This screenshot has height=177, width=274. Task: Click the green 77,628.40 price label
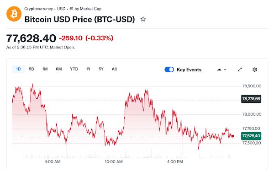(251, 136)
